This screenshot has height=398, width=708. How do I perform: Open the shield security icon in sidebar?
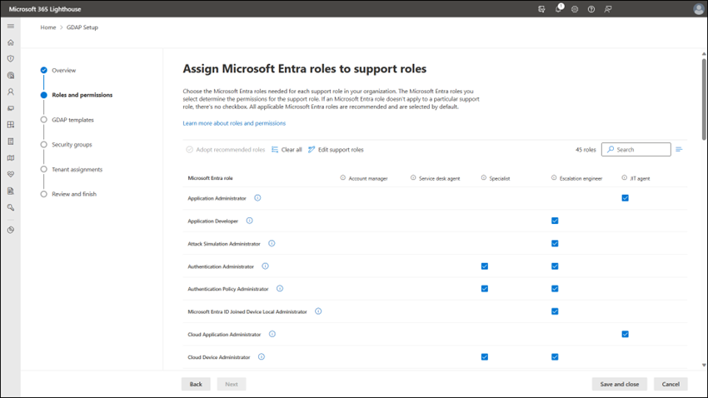(x=11, y=58)
